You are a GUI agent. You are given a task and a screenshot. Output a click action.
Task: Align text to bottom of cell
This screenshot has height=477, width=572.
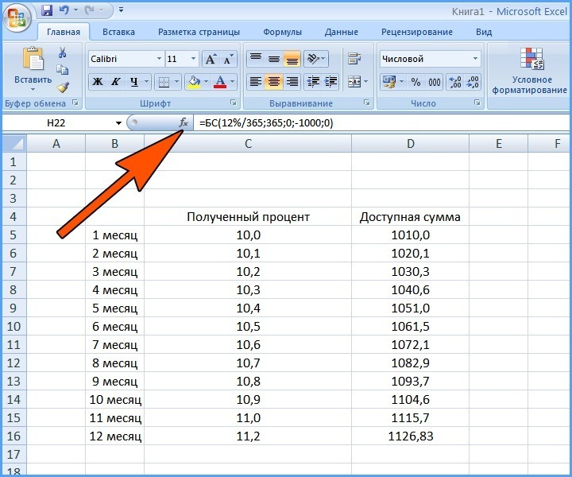pos(292,59)
